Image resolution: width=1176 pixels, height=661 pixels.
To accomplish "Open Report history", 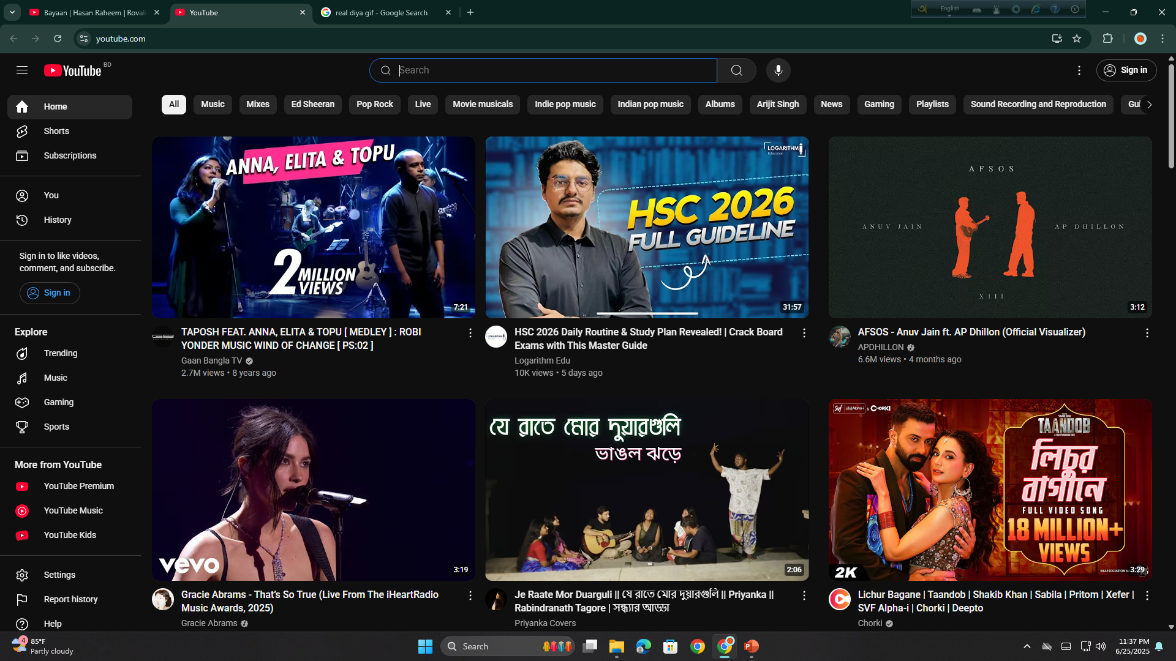I will tap(70, 599).
